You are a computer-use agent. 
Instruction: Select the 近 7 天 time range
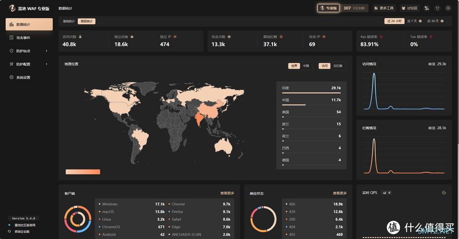click(414, 21)
